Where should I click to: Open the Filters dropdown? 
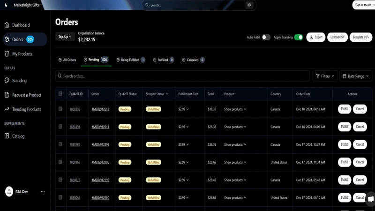click(x=325, y=76)
